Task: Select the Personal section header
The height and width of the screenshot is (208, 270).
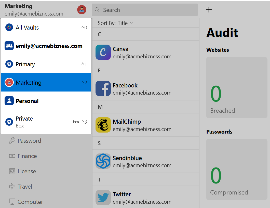Action: [46, 101]
